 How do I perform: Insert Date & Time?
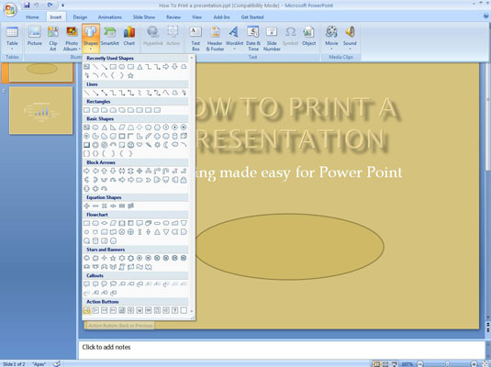coord(252,39)
